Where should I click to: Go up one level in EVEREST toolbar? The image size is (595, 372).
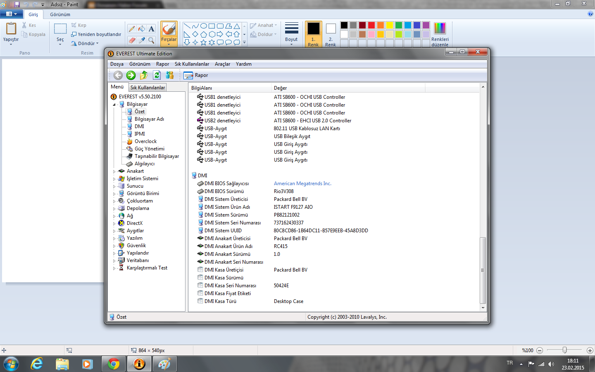click(144, 75)
